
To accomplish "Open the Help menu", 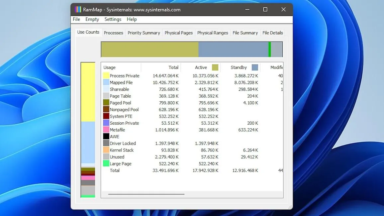I will (132, 19).
